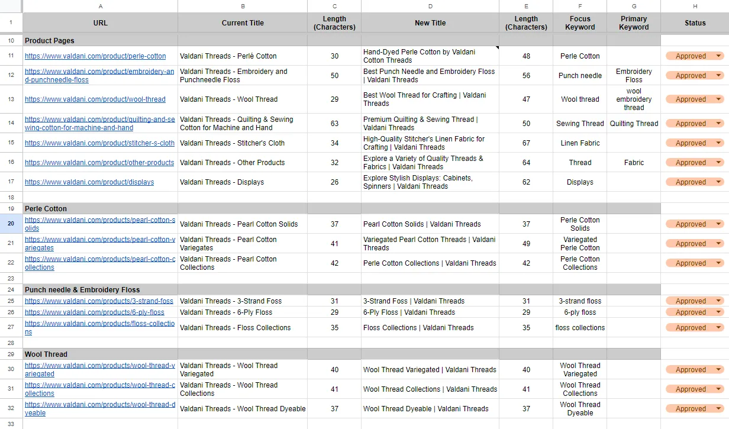Select column H header
Image resolution: width=729 pixels, height=429 pixels.
click(695, 6)
